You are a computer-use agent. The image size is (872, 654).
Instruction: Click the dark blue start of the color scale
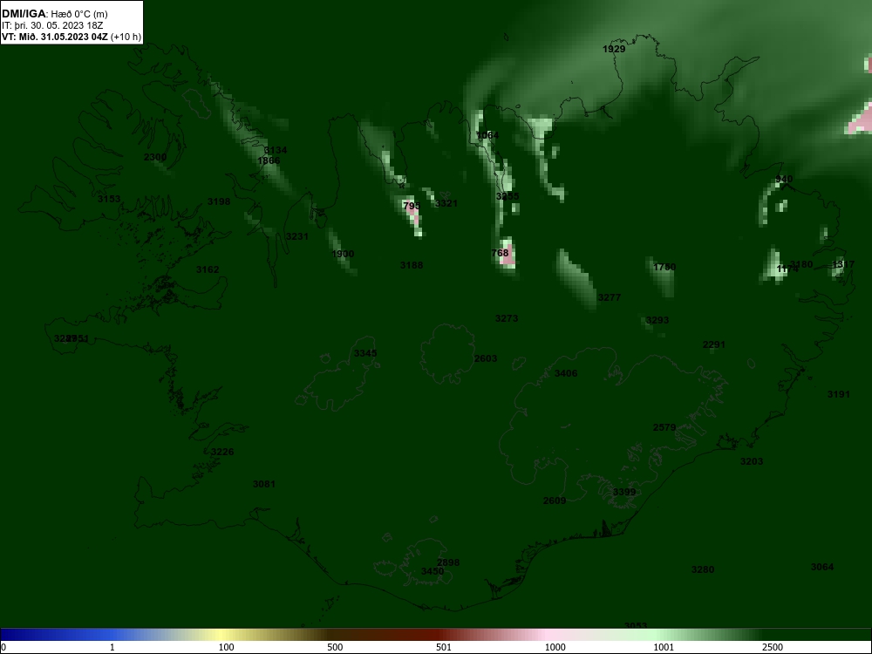pyautogui.click(x=9, y=635)
